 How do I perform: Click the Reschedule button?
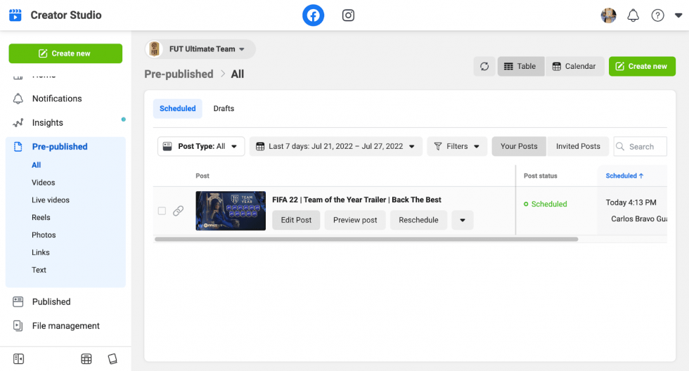point(418,220)
